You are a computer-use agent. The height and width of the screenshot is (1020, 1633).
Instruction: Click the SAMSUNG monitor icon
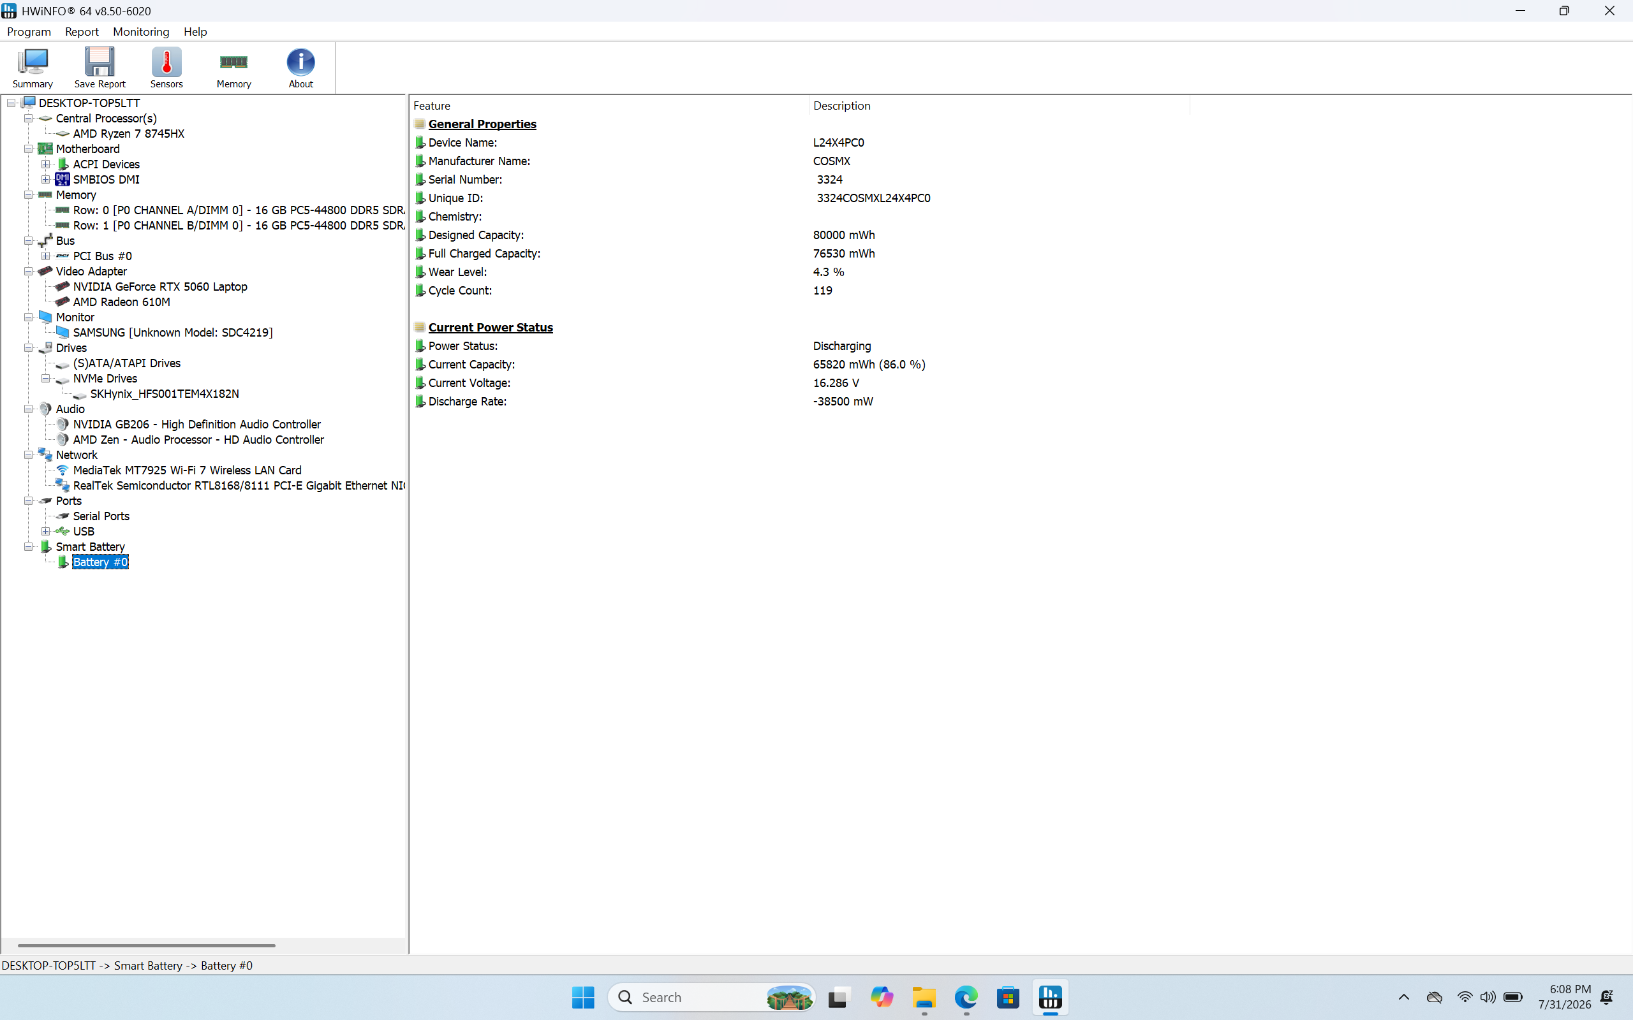coord(63,333)
